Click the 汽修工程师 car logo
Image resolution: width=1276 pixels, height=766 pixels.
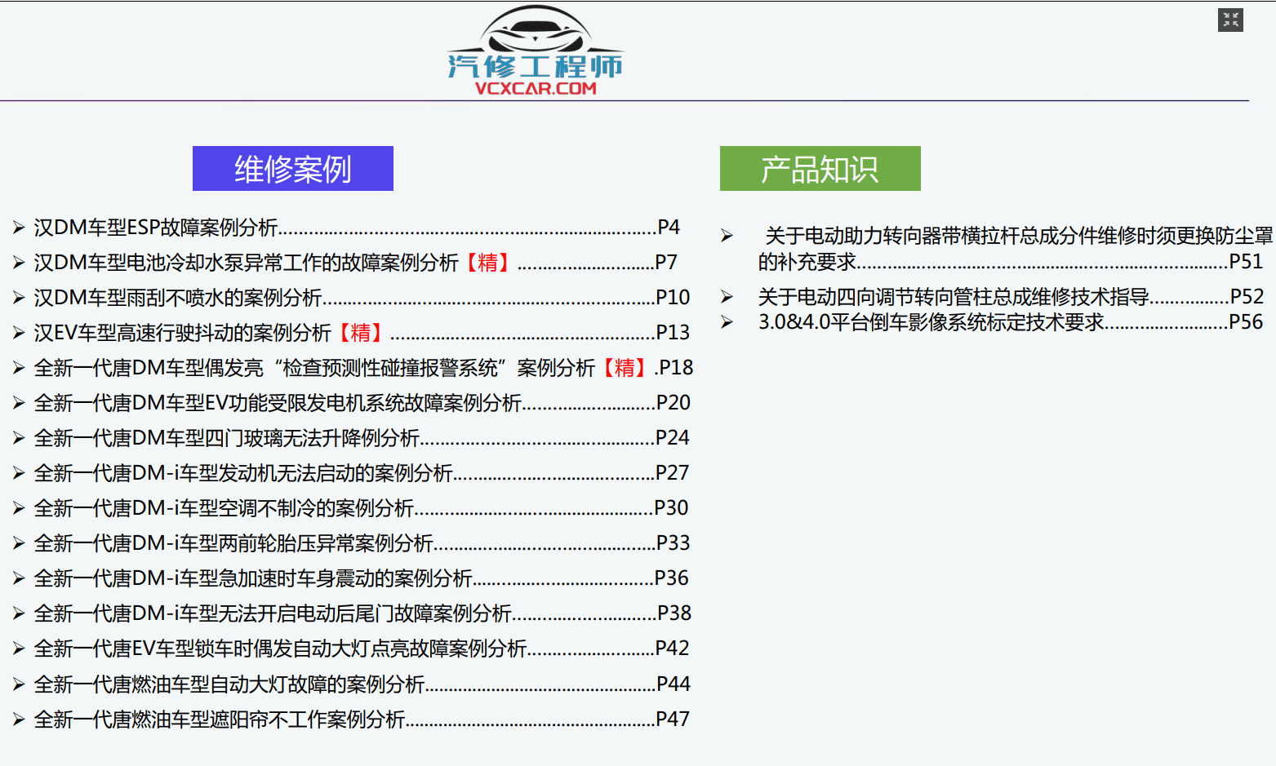pyautogui.click(x=535, y=33)
